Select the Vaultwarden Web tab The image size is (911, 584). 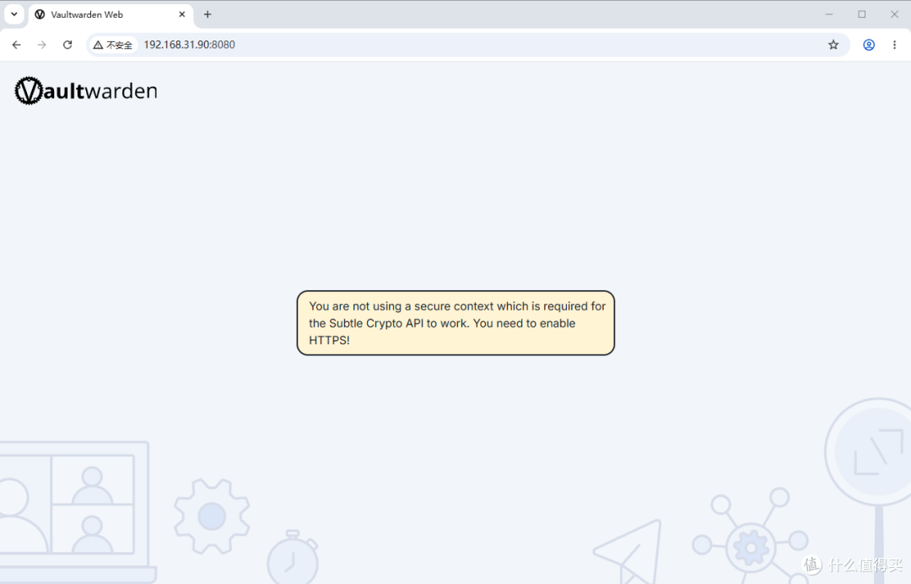coord(110,14)
